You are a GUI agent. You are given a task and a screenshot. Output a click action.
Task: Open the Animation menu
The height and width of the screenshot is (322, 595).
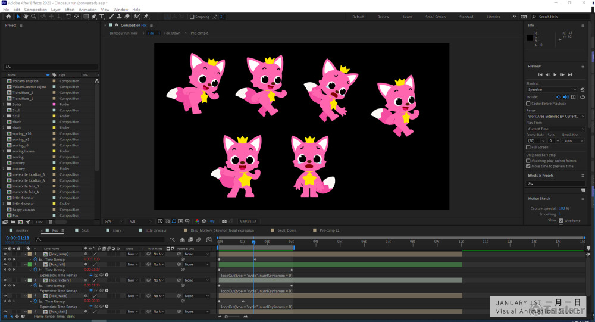[87, 10]
